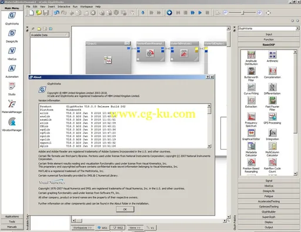The width and height of the screenshot is (301, 232).
Task: Click the Applications button in sidebar
Action: (x=12, y=217)
